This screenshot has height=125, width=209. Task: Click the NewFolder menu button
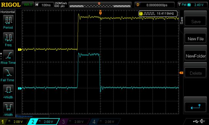[x=195, y=56]
